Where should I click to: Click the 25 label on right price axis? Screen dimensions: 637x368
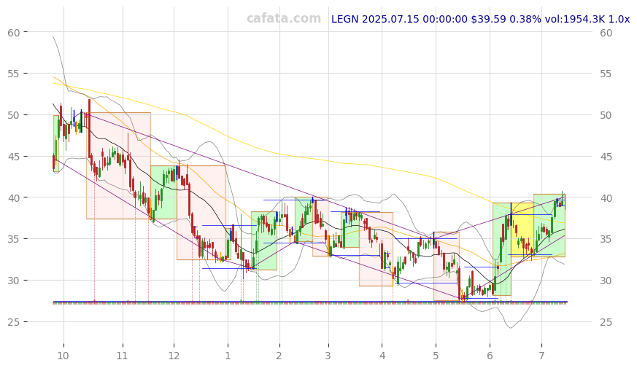(x=606, y=322)
